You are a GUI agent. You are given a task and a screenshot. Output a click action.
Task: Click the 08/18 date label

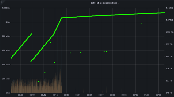tap(67, 95)
